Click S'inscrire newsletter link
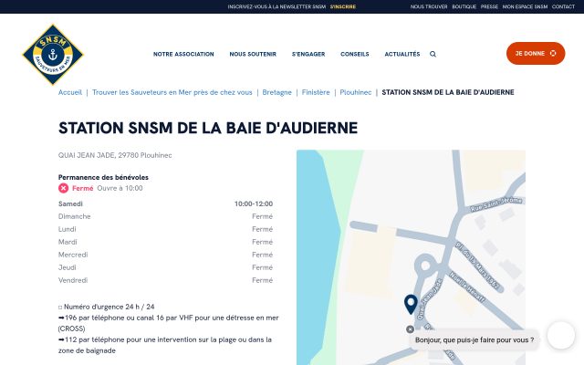Image resolution: width=584 pixels, height=365 pixels. [343, 6]
